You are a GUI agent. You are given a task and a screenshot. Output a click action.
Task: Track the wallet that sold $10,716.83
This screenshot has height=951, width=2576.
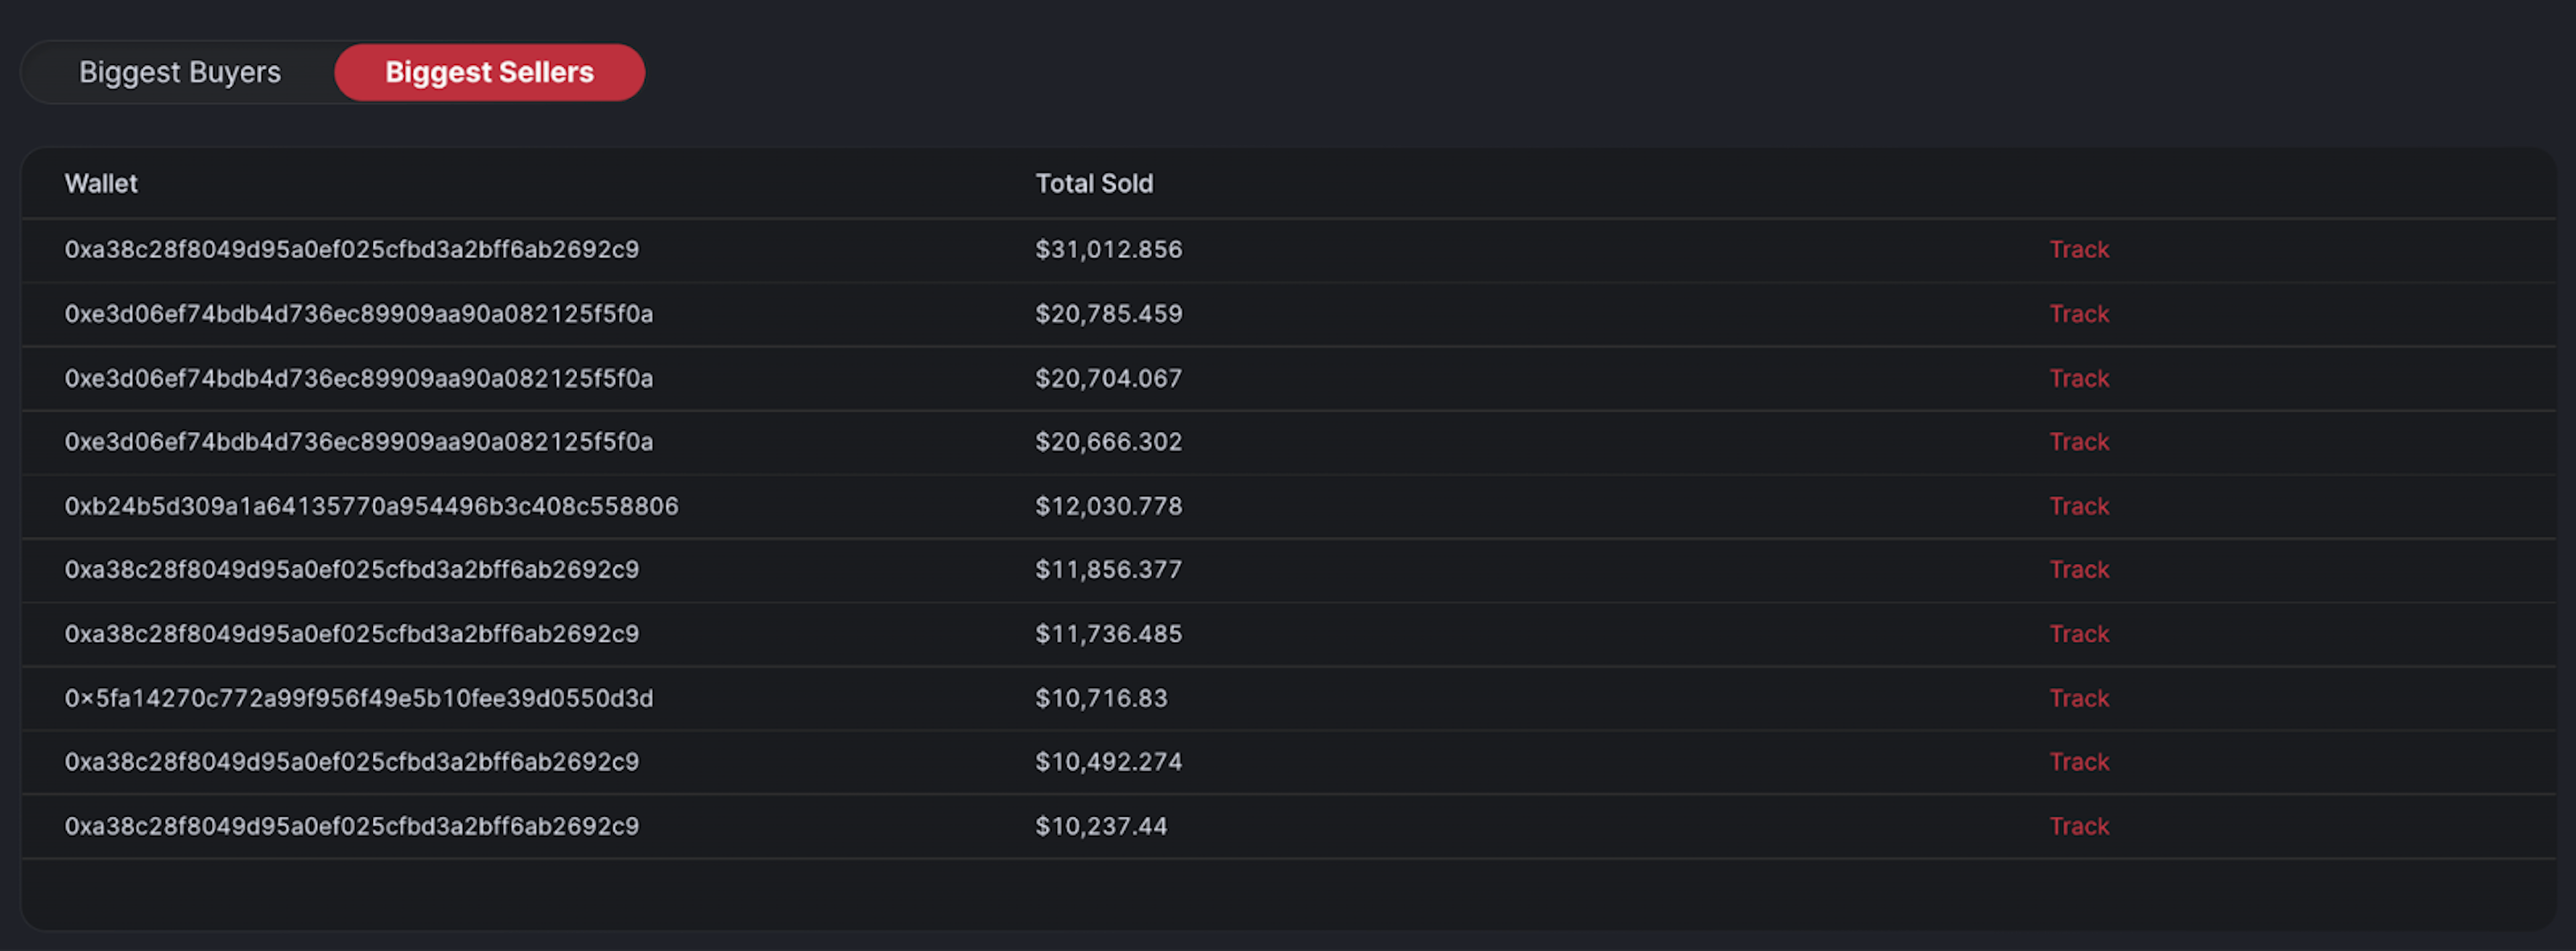pyautogui.click(x=2079, y=698)
